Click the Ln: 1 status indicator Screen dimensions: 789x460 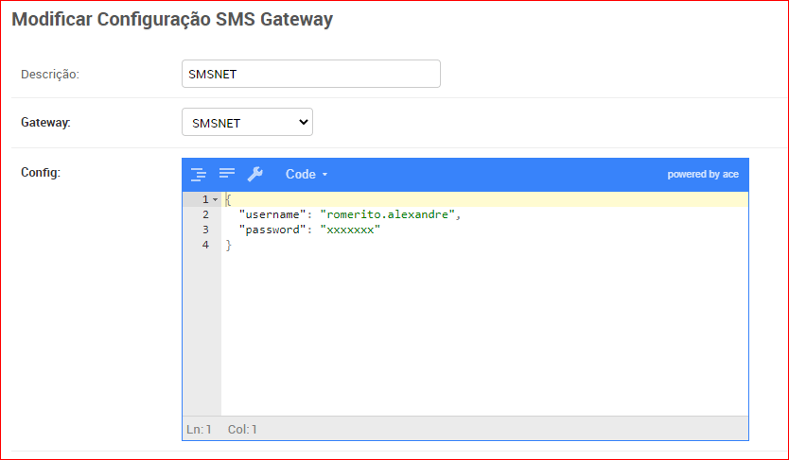pos(198,429)
